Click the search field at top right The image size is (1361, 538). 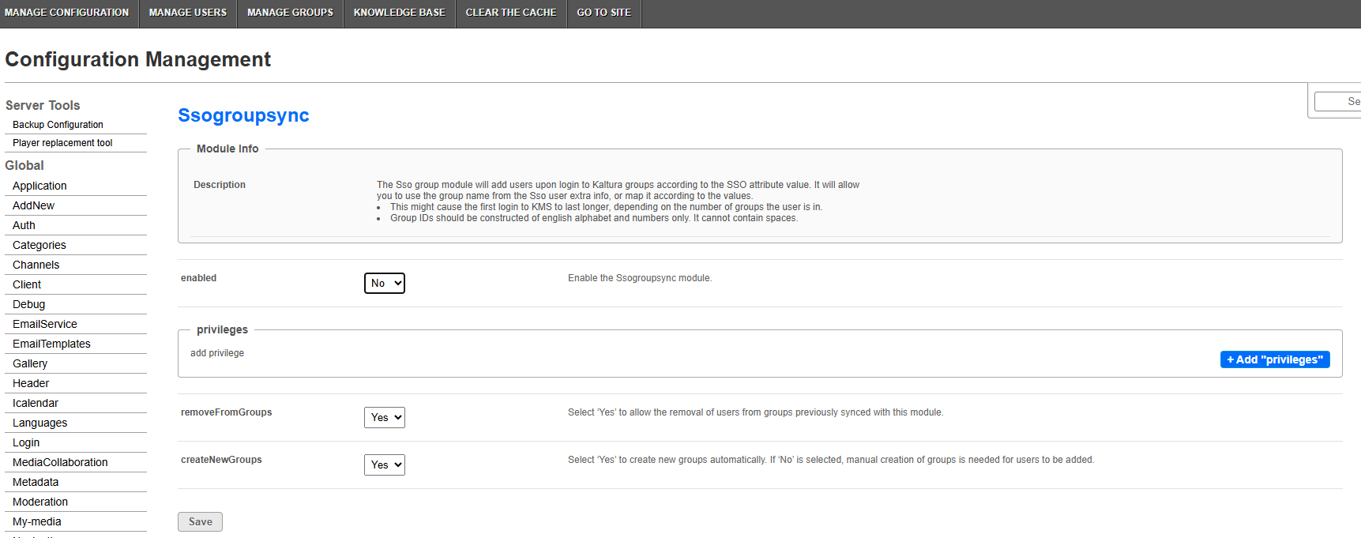coord(1338,101)
